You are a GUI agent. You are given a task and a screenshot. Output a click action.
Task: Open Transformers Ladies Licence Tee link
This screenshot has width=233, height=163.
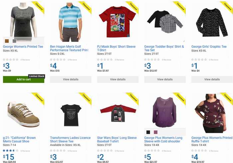(x=70, y=139)
